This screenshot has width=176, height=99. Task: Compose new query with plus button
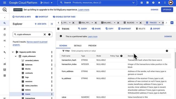coord(172,23)
